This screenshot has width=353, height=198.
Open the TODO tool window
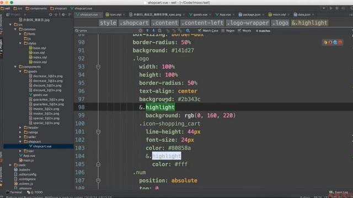pos(35,193)
